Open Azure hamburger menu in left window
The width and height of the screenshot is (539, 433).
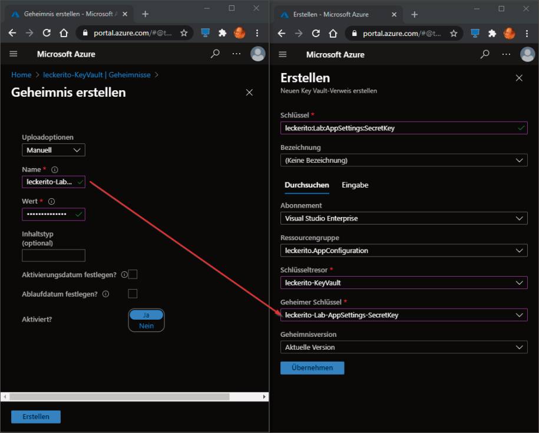pos(14,54)
